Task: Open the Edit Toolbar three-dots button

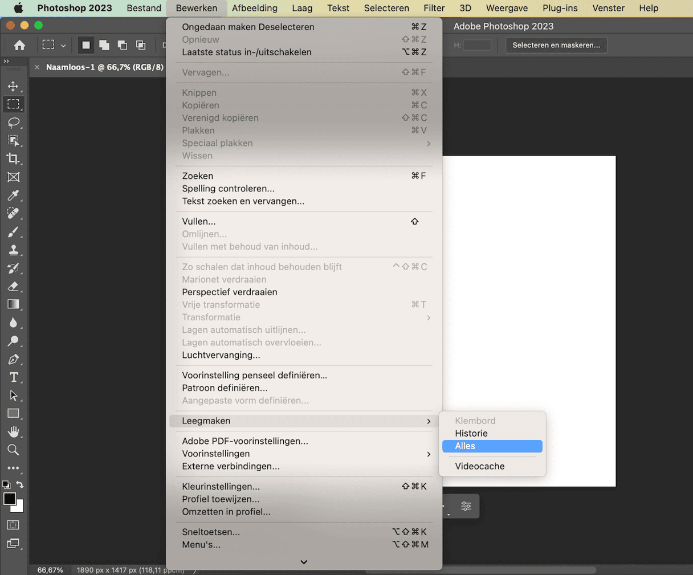Action: (x=13, y=468)
